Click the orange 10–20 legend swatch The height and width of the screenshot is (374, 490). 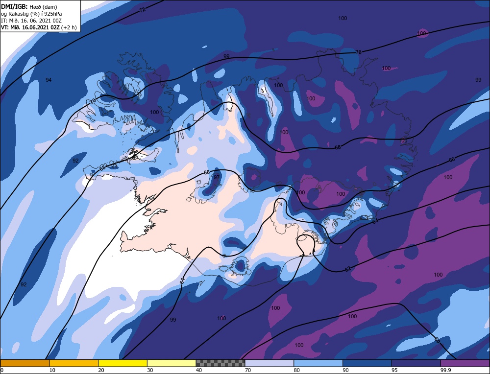[74, 363]
